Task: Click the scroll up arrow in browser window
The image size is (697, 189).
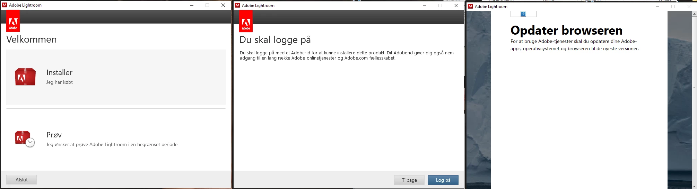Action: [694, 14]
